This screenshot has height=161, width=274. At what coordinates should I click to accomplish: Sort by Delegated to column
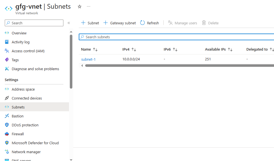click(260, 49)
